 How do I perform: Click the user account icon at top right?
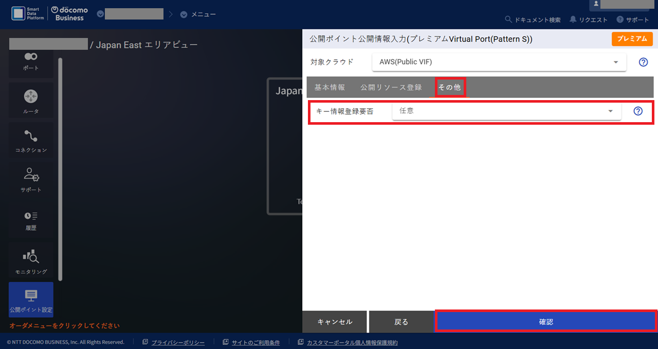point(595,4)
